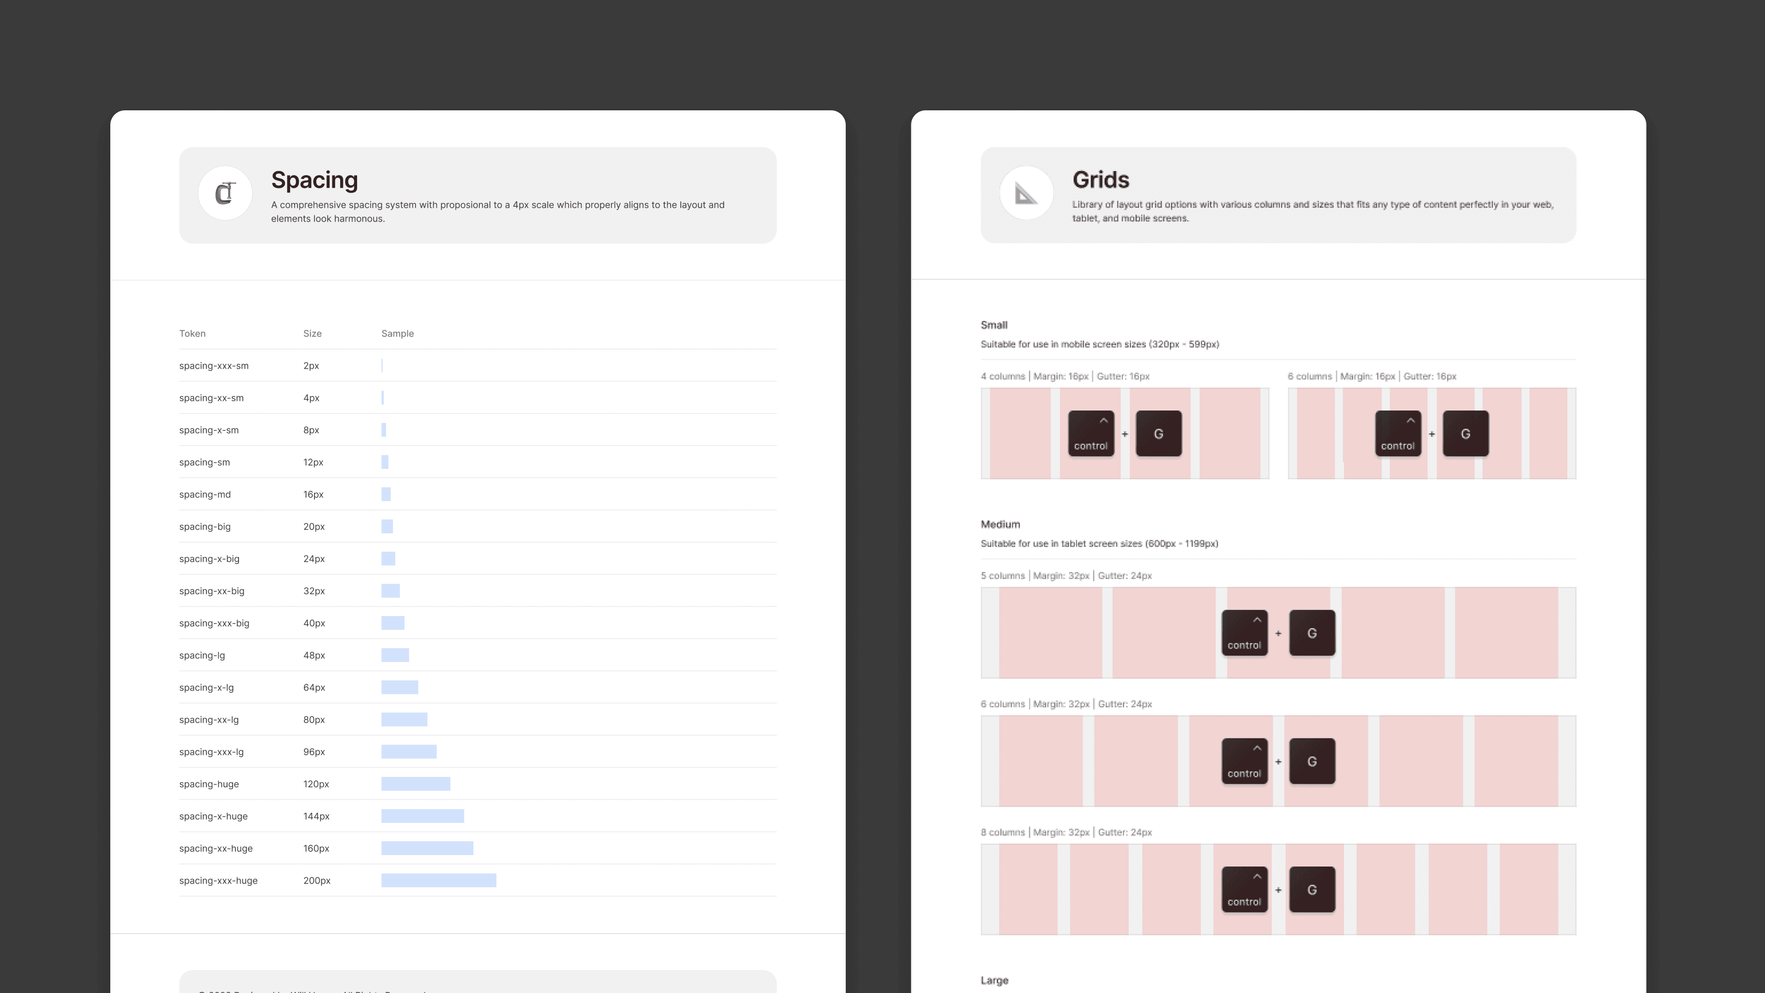Viewport: 1765px width, 993px height.
Task: Select the spacing-xxx-huge sample bar
Action: pyautogui.click(x=438, y=881)
